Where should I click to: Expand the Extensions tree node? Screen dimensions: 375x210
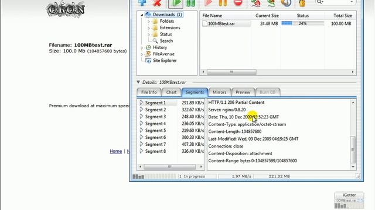point(148,28)
